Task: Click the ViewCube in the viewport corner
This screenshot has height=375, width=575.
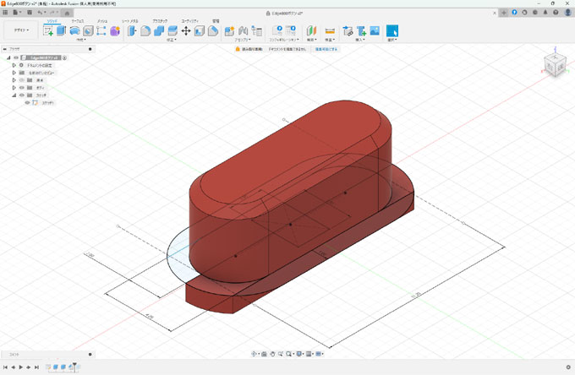Action: [556, 65]
